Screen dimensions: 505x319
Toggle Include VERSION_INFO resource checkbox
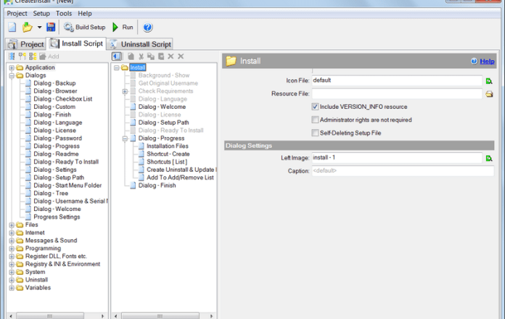(x=315, y=107)
